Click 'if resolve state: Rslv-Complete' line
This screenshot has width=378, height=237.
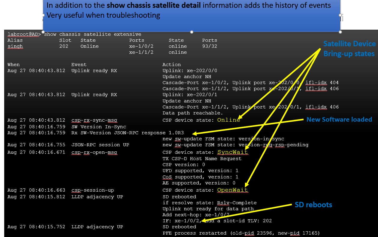point(210,203)
